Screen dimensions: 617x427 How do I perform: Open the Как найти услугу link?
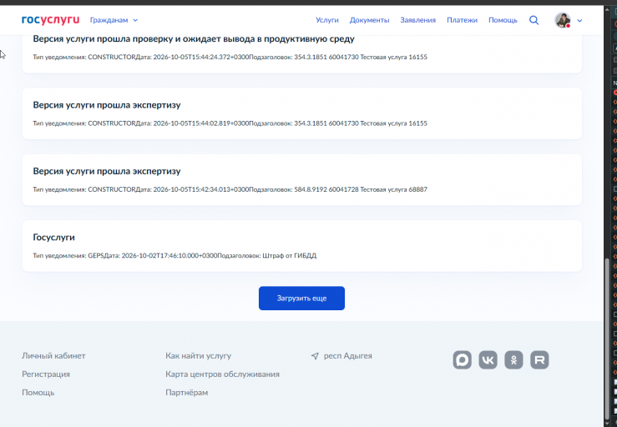tap(199, 356)
